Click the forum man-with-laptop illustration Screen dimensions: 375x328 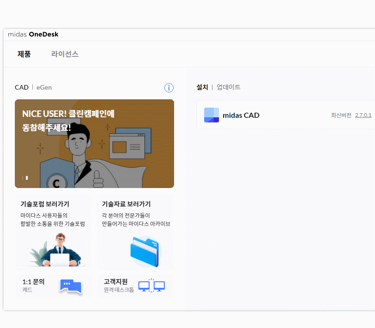point(57,250)
